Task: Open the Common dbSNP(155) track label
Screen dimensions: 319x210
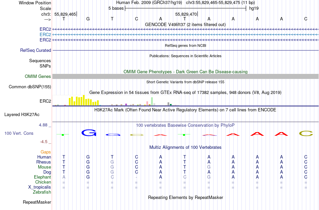Action: (30, 87)
